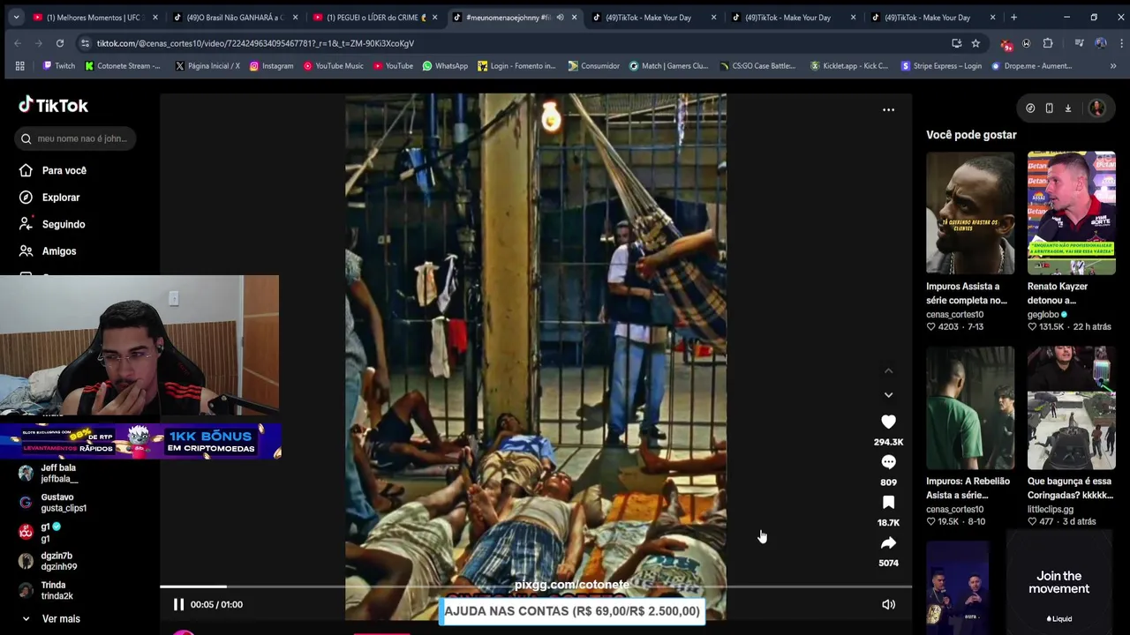Open dgzin7b account
Screen dimensions: 1130x635
[x=49, y=561]
